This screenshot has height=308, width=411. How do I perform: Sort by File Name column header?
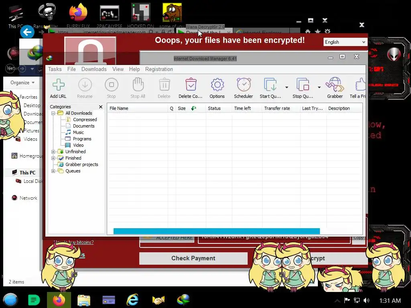pos(138,108)
